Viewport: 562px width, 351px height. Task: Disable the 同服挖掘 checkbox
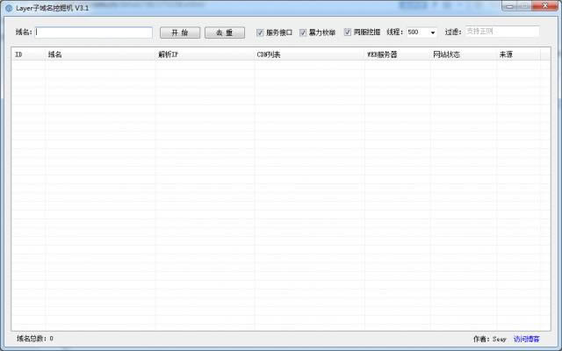348,32
